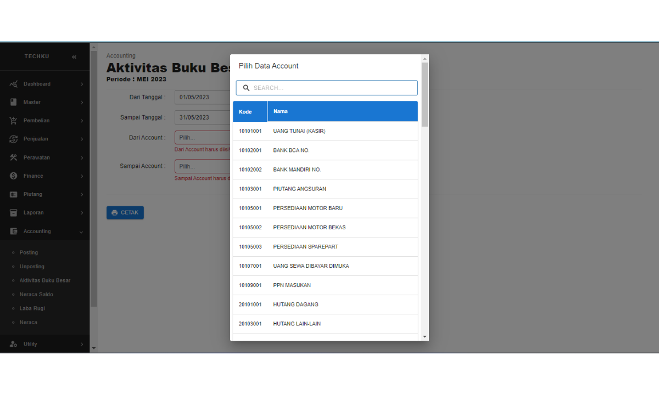659x395 pixels.
Task: Click the Pembelian shopping cart icon
Action: [14, 121]
